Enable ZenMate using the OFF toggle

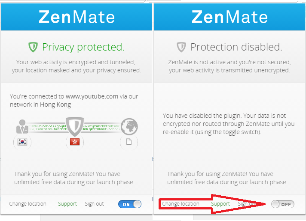point(282,204)
